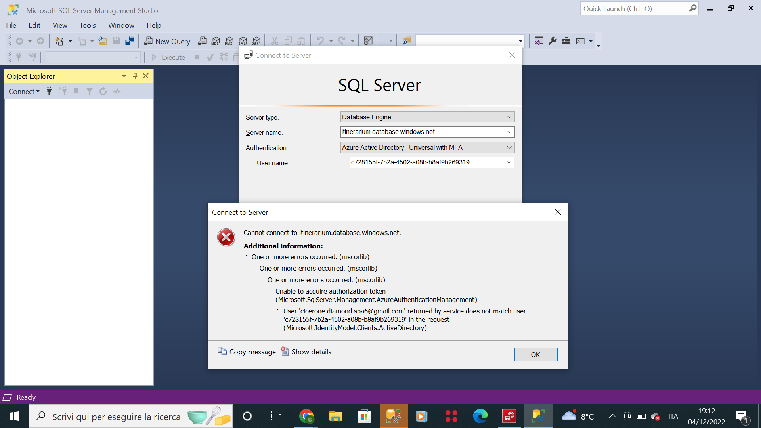The height and width of the screenshot is (428, 761).
Task: Open new DMX query icon
Action: 229,41
